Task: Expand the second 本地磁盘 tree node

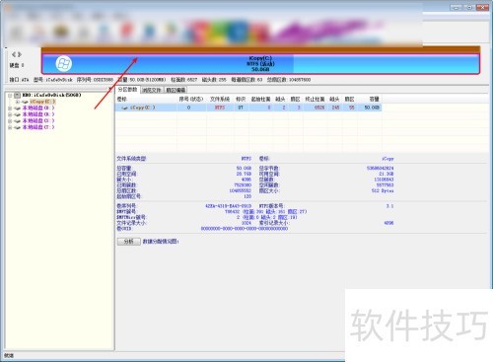Action: pyautogui.click(x=10, y=114)
